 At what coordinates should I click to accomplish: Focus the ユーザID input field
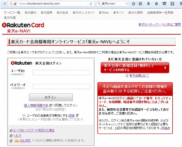click(61, 73)
